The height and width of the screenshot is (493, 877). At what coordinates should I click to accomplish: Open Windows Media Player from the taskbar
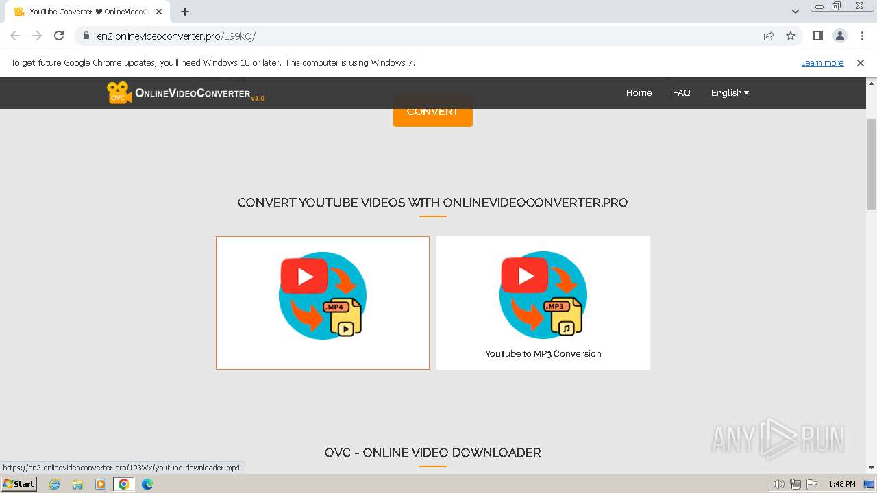(x=101, y=484)
